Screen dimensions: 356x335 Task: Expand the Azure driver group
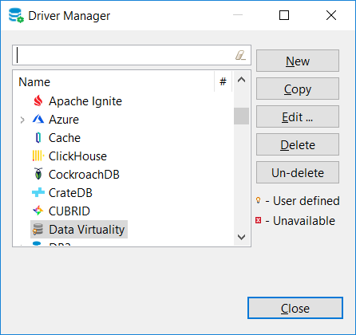point(22,120)
